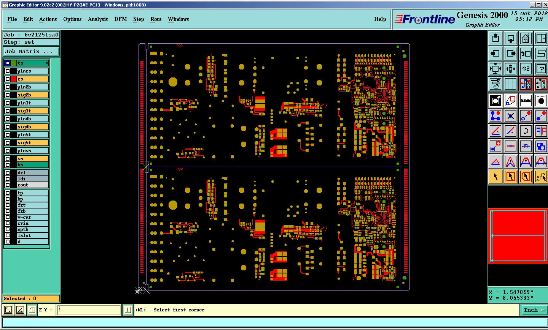Toggle display checkbox for ts layer

[8, 63]
